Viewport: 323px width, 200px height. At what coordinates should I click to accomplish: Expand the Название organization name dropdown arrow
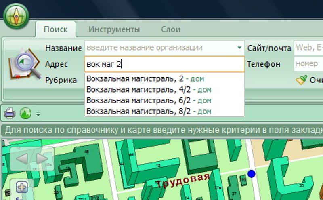pyautogui.click(x=240, y=48)
